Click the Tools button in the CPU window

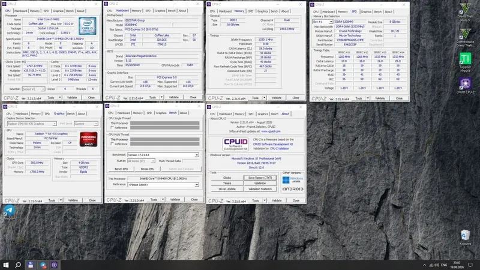click(x=51, y=97)
